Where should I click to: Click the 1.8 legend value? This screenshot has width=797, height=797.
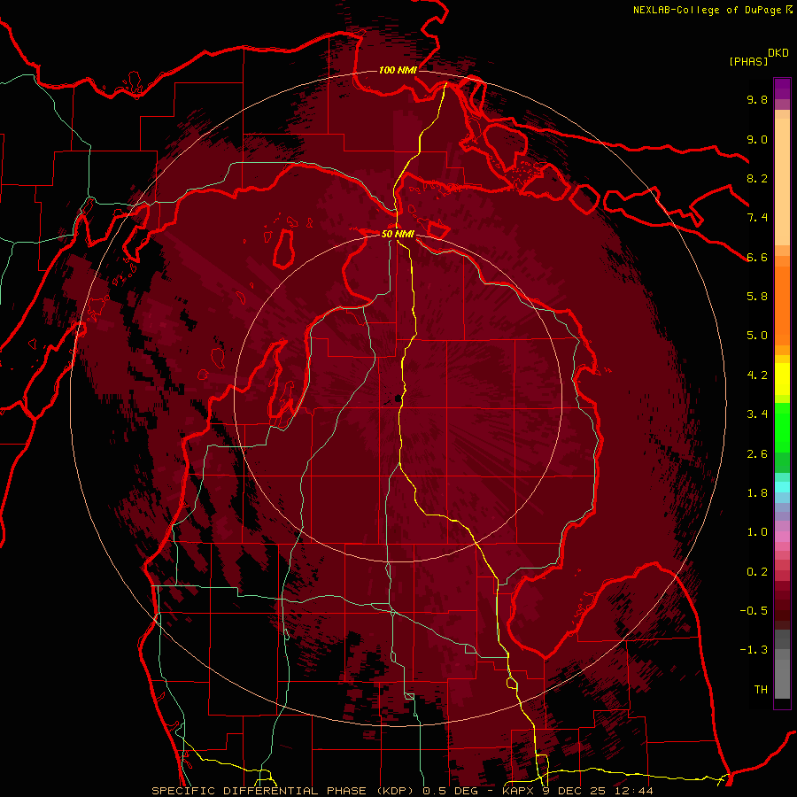[x=757, y=493]
